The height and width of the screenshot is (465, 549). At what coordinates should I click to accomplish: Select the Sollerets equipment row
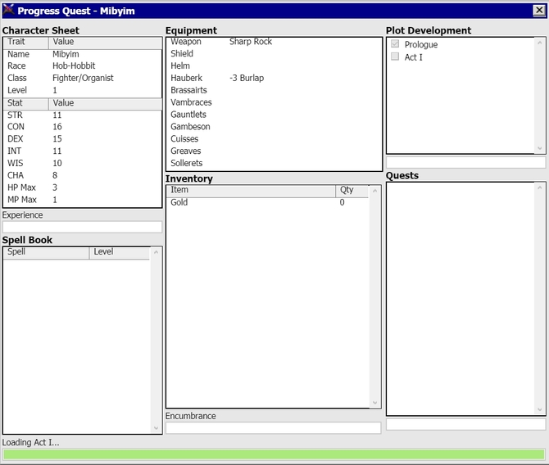[x=274, y=164]
